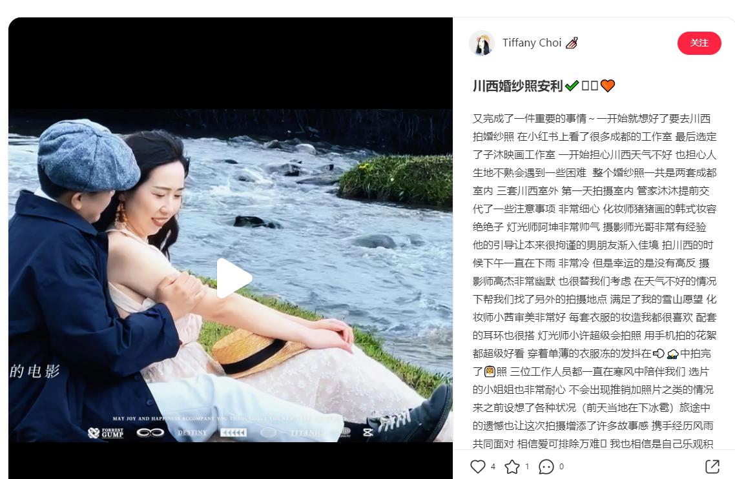
Task: Collect the post using the star icon
Action: pyautogui.click(x=512, y=466)
